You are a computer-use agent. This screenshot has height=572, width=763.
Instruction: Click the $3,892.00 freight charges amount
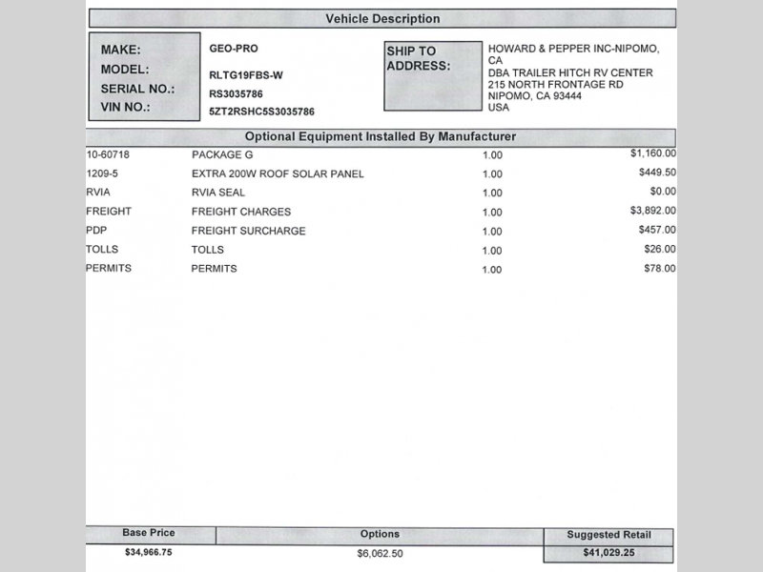(x=653, y=211)
